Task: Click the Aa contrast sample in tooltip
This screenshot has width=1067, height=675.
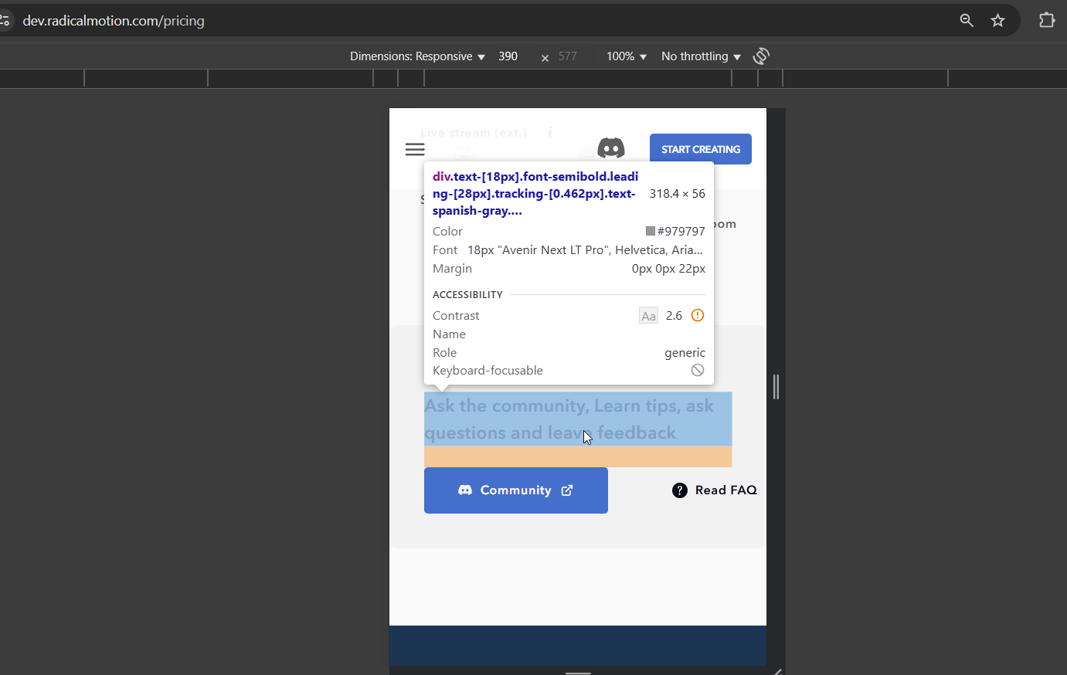Action: pos(648,315)
